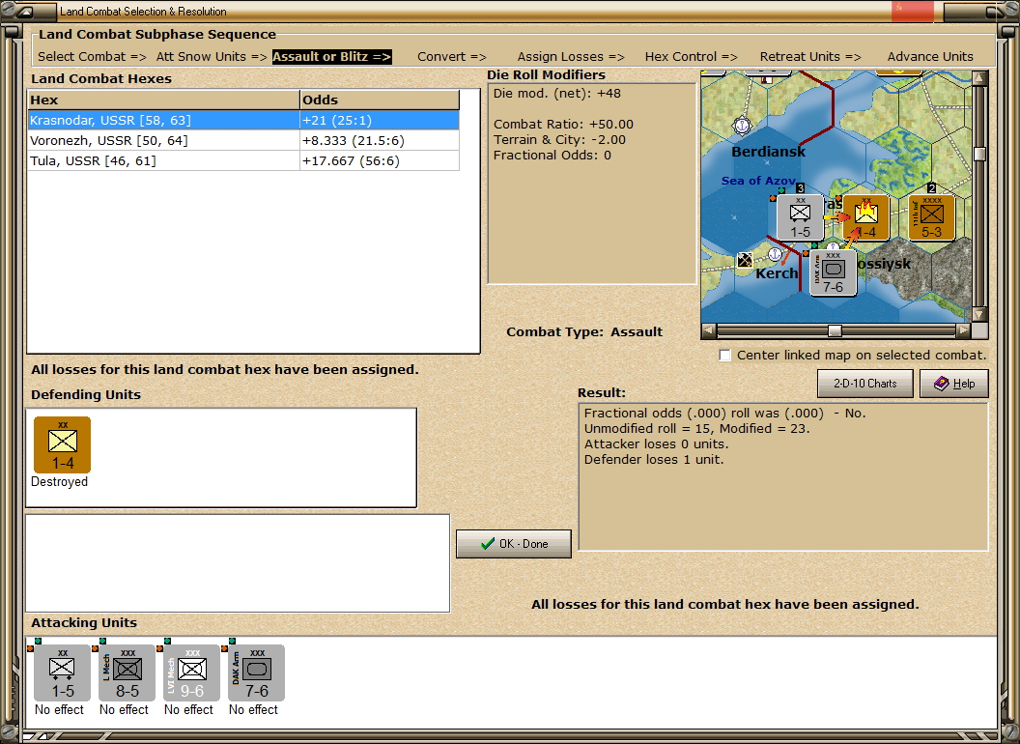Click the map scroll up arrow

coord(979,78)
